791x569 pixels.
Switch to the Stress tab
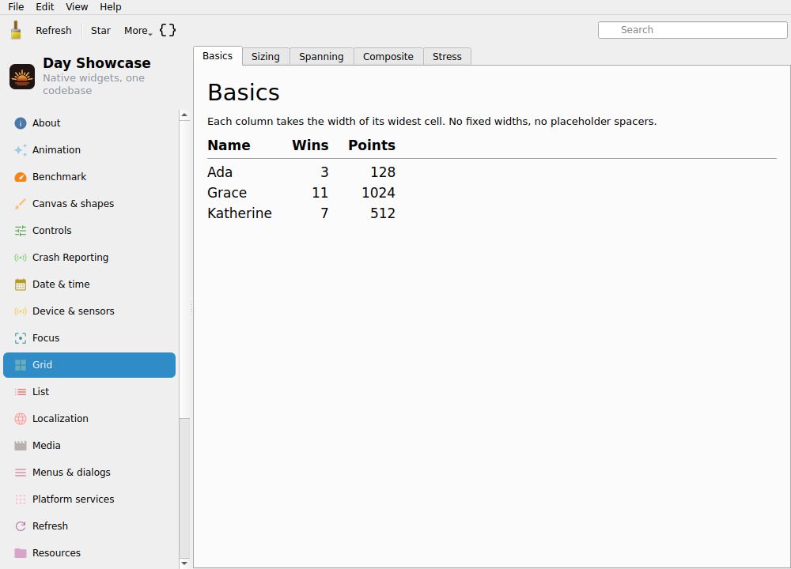(447, 56)
